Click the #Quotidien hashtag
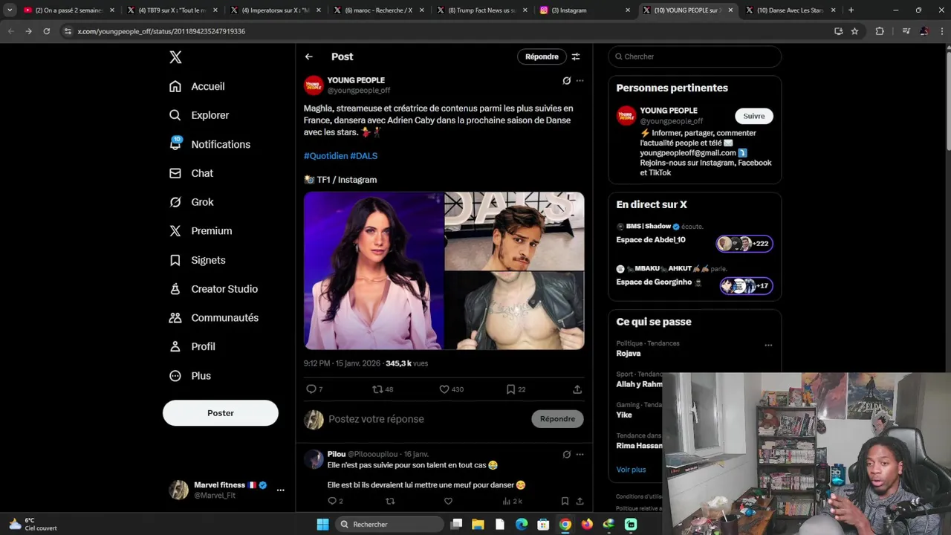 click(x=325, y=156)
